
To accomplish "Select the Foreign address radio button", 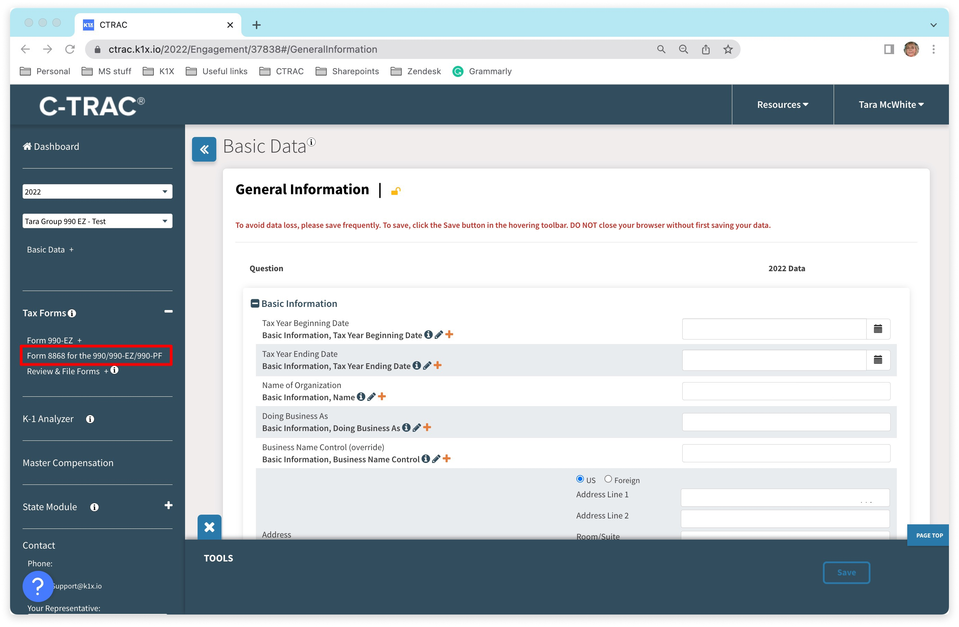I will point(608,479).
